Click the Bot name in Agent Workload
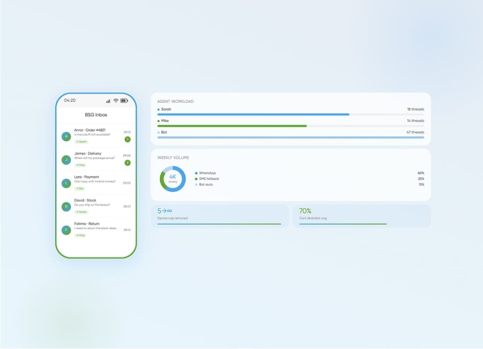Image resolution: width=483 pixels, height=349 pixels. click(x=164, y=132)
